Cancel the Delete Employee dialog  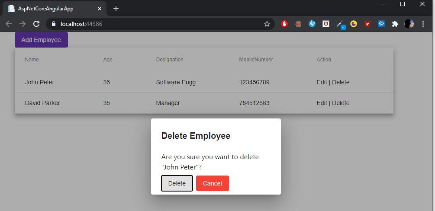click(x=213, y=183)
